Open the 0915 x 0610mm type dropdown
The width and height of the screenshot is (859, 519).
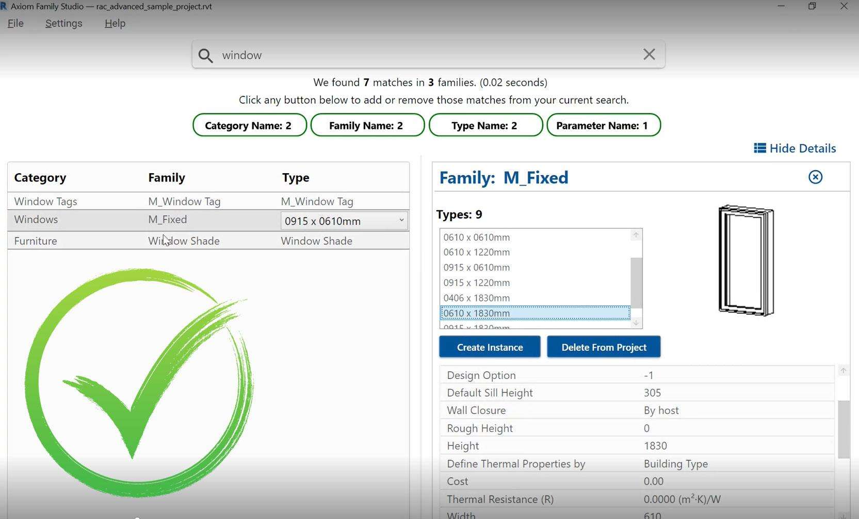pyautogui.click(x=344, y=221)
